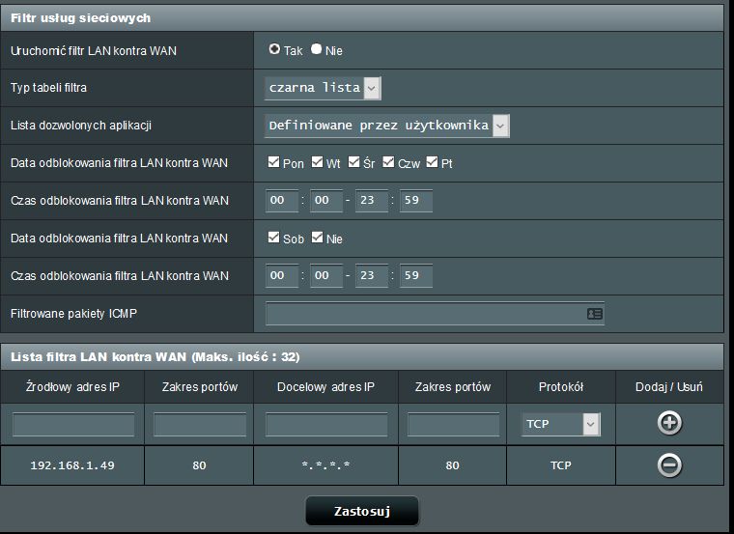This screenshot has width=734, height=534.
Task: Click the destination Zakres portów input field
Action: click(453, 425)
